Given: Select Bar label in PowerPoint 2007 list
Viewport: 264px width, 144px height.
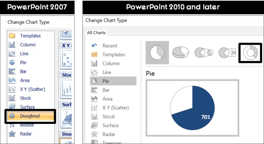Looking at the screenshot, I should [23, 71].
